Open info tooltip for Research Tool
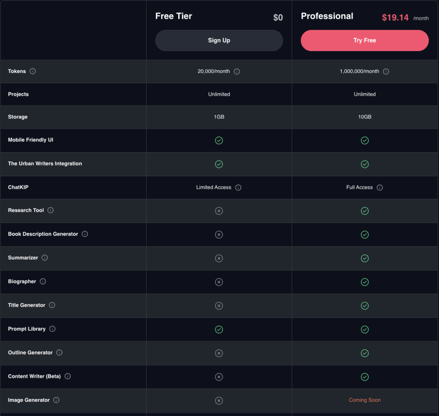The height and width of the screenshot is (416, 439). coord(51,210)
